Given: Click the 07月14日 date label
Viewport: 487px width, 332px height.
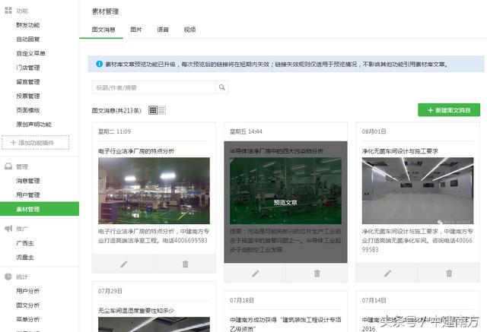Looking at the screenshot, I should pyautogui.click(x=374, y=300).
